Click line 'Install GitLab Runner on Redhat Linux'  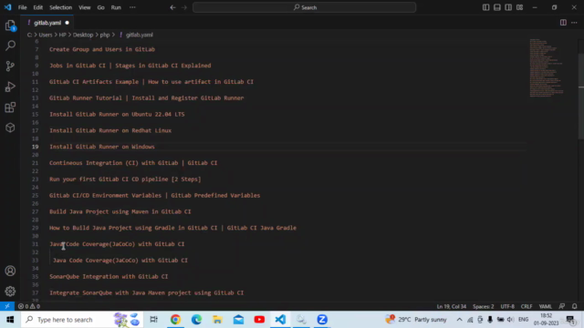(x=110, y=130)
